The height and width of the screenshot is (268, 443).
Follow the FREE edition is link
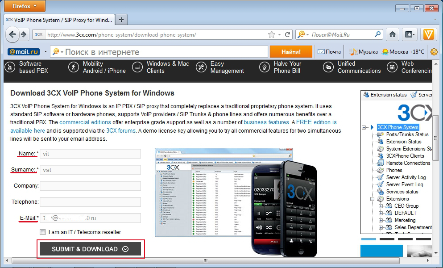coord(316,122)
